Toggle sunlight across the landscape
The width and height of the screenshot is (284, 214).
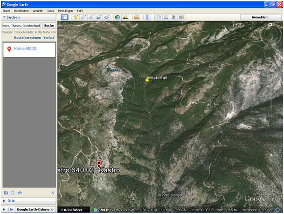tap(125, 17)
